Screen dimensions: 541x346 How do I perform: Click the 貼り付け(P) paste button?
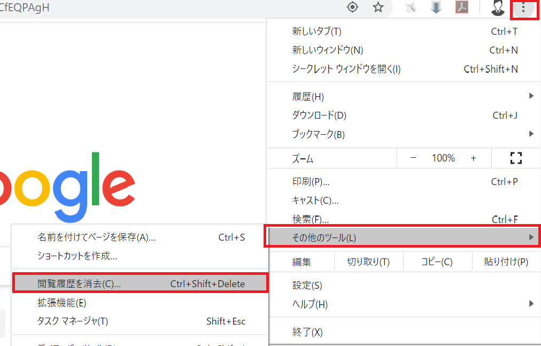point(506,262)
